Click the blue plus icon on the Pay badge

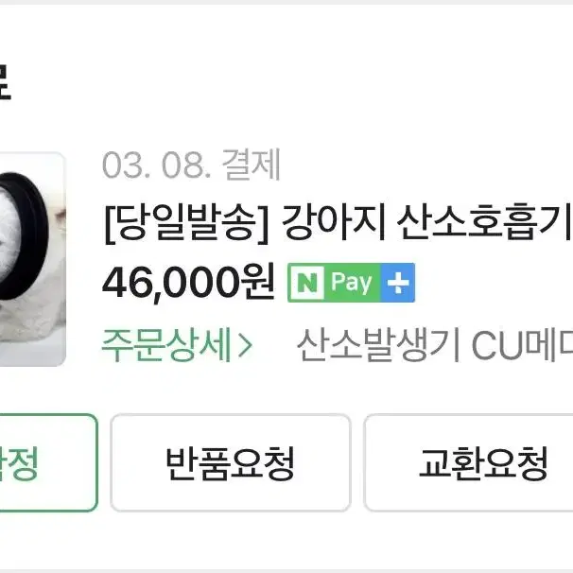click(x=397, y=283)
